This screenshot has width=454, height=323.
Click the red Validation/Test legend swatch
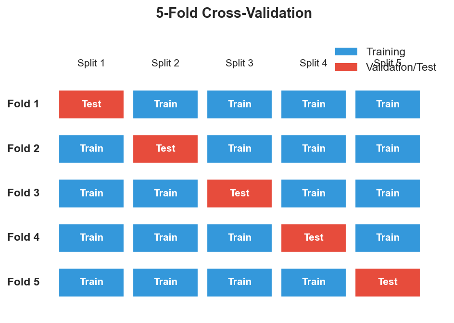[x=346, y=67]
